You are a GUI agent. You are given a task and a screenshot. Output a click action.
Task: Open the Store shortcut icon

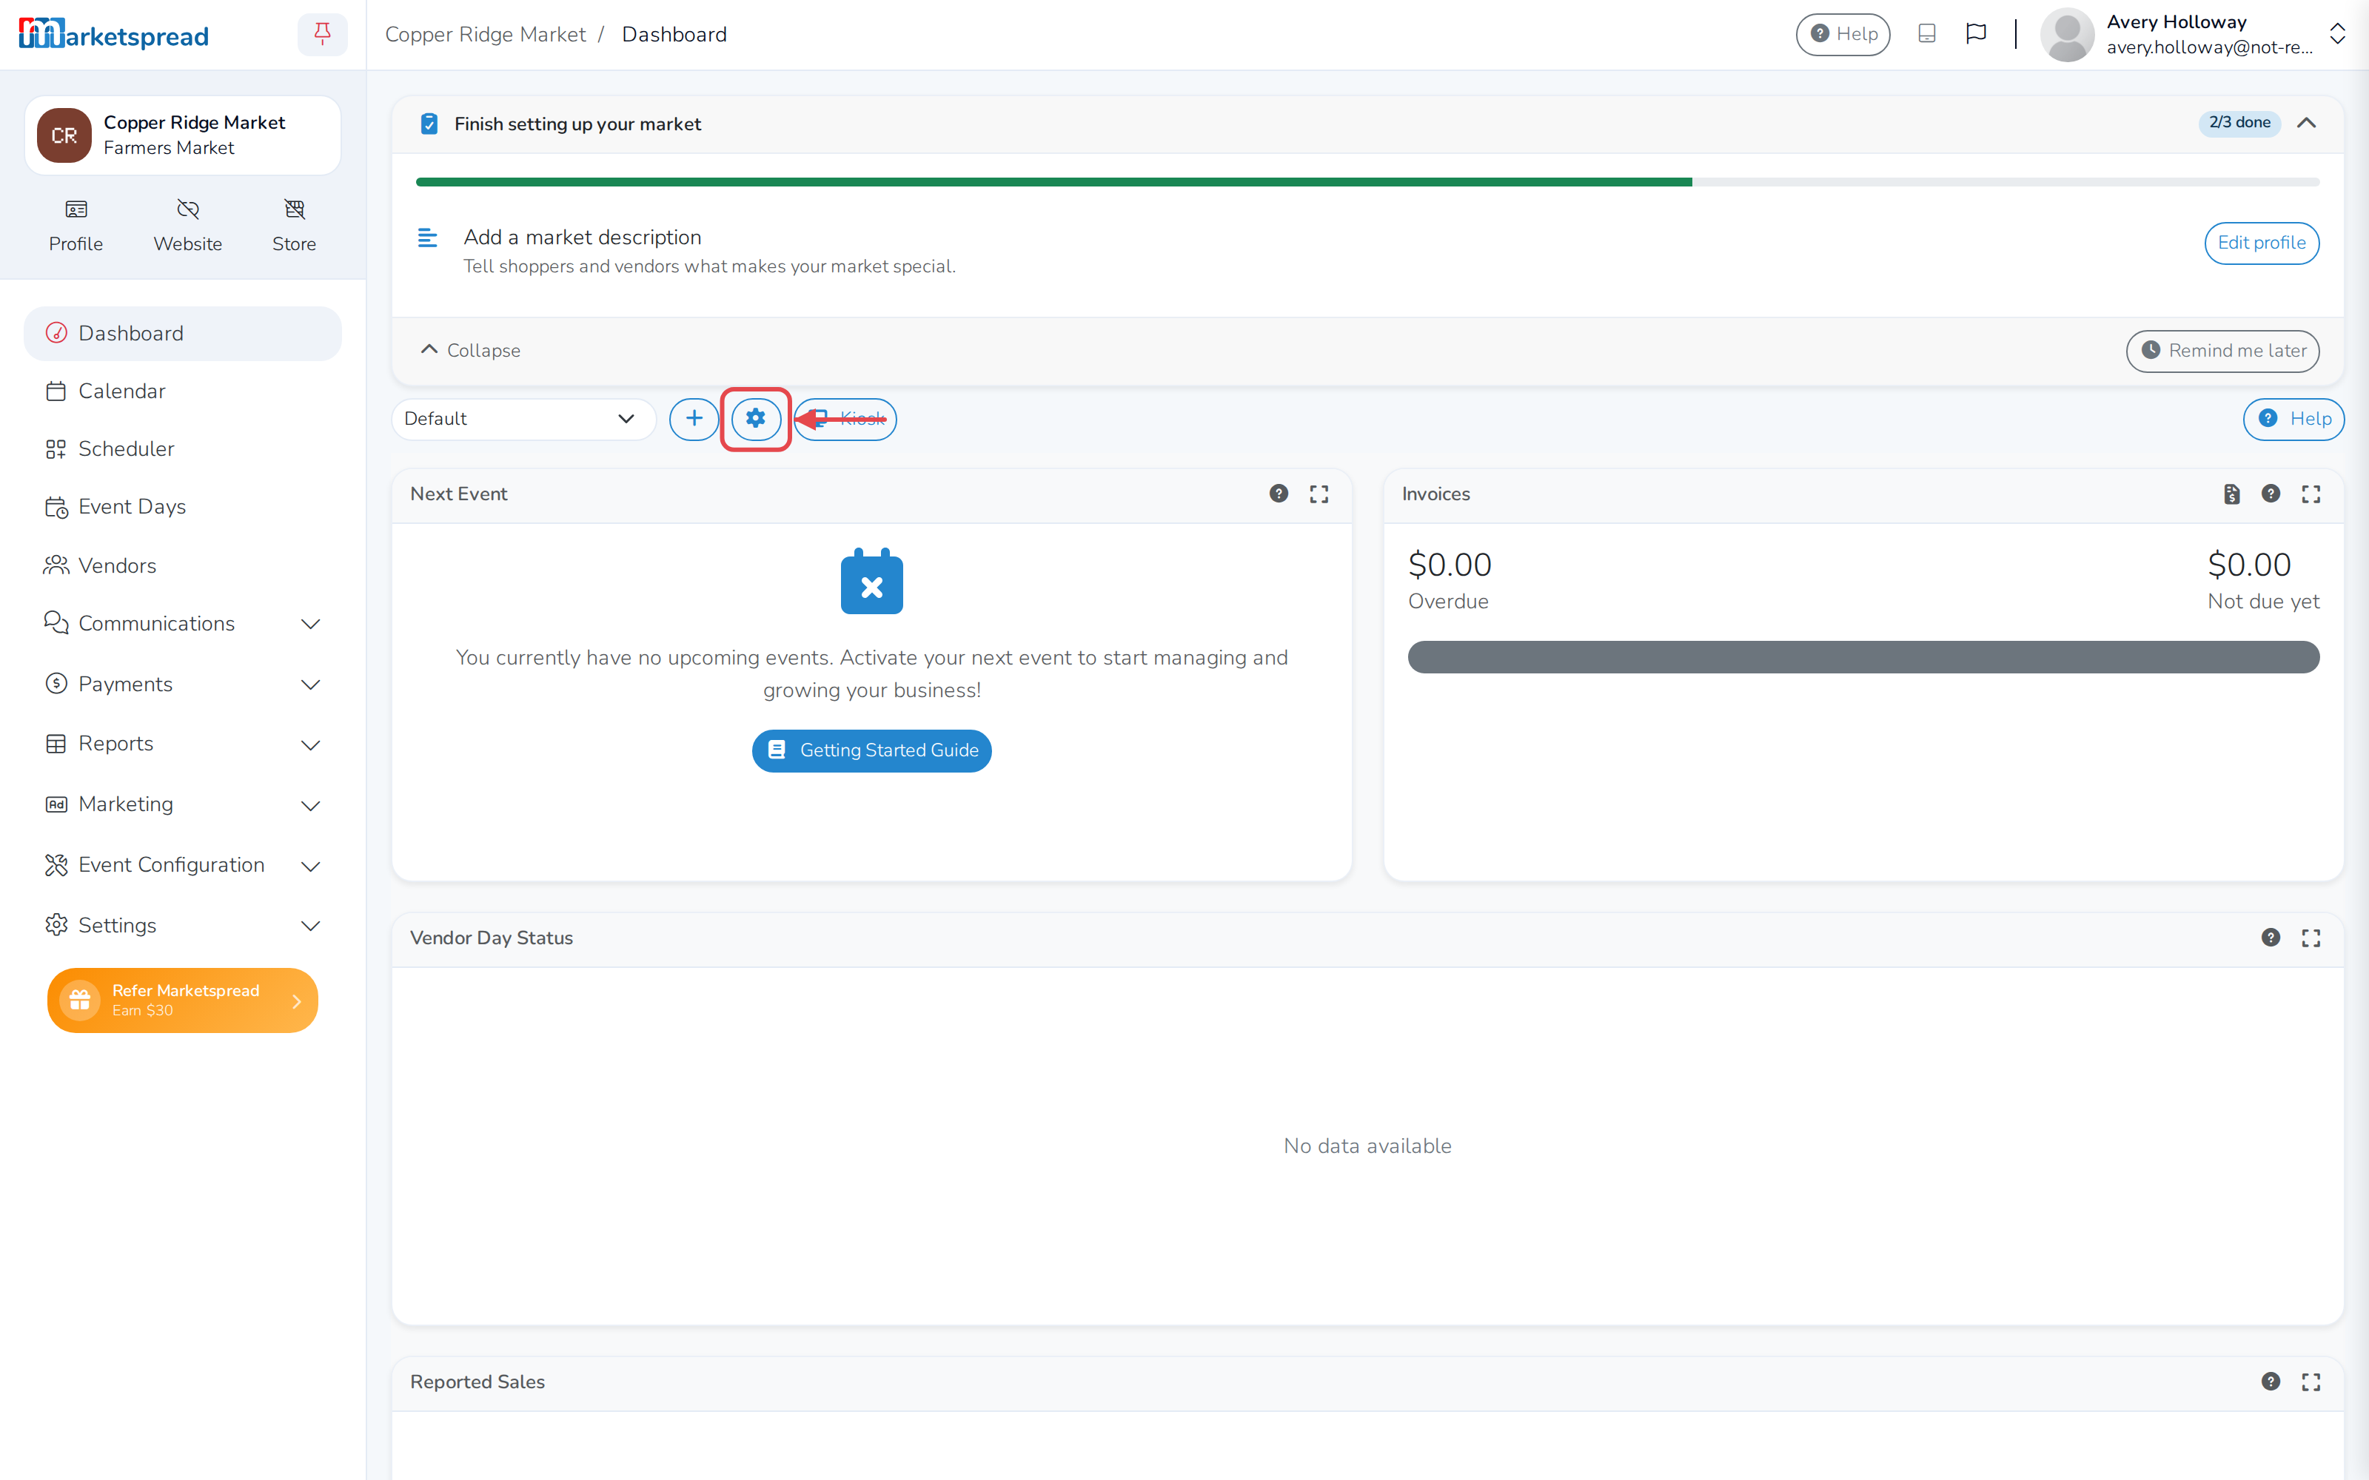[x=294, y=225]
